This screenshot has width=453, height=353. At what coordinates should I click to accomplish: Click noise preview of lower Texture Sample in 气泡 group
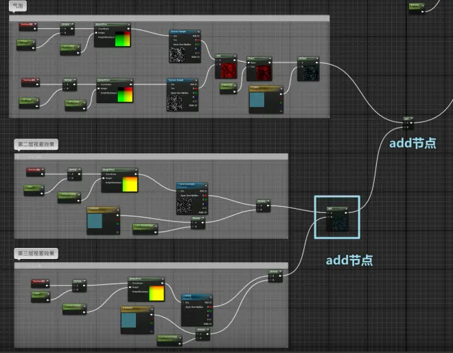coord(175,103)
